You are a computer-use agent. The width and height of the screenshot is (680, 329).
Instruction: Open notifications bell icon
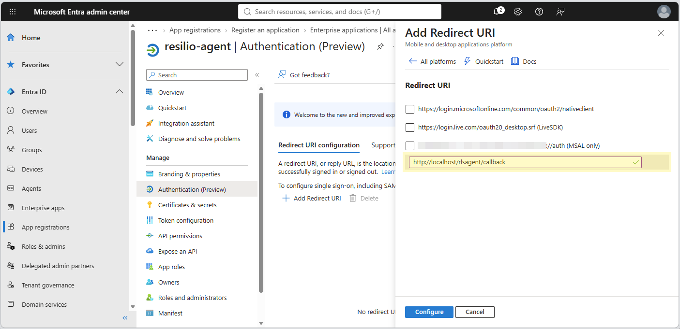[x=497, y=12]
